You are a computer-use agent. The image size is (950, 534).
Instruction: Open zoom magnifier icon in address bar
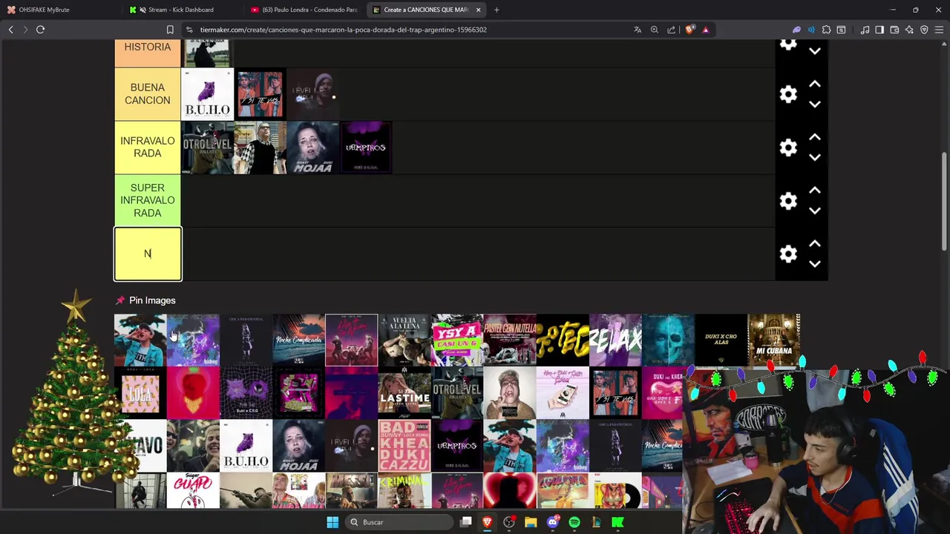pos(655,30)
